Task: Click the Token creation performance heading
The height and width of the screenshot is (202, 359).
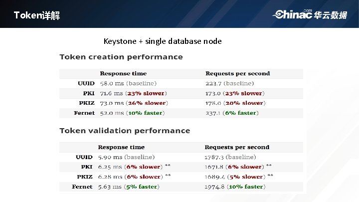Action: click(x=121, y=57)
